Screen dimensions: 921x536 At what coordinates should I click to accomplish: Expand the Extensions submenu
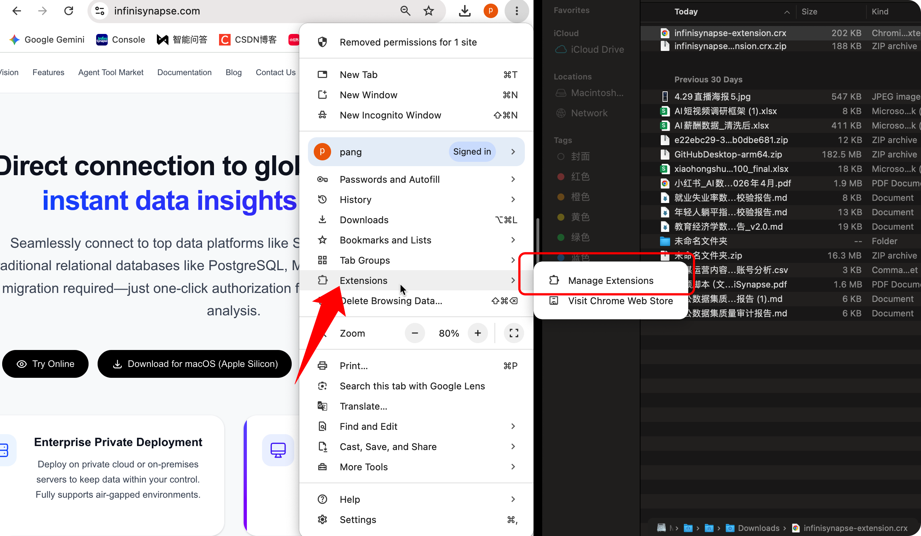pos(416,280)
